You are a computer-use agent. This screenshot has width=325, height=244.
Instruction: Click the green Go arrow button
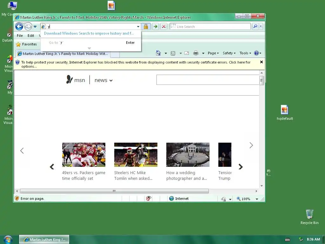(156, 27)
